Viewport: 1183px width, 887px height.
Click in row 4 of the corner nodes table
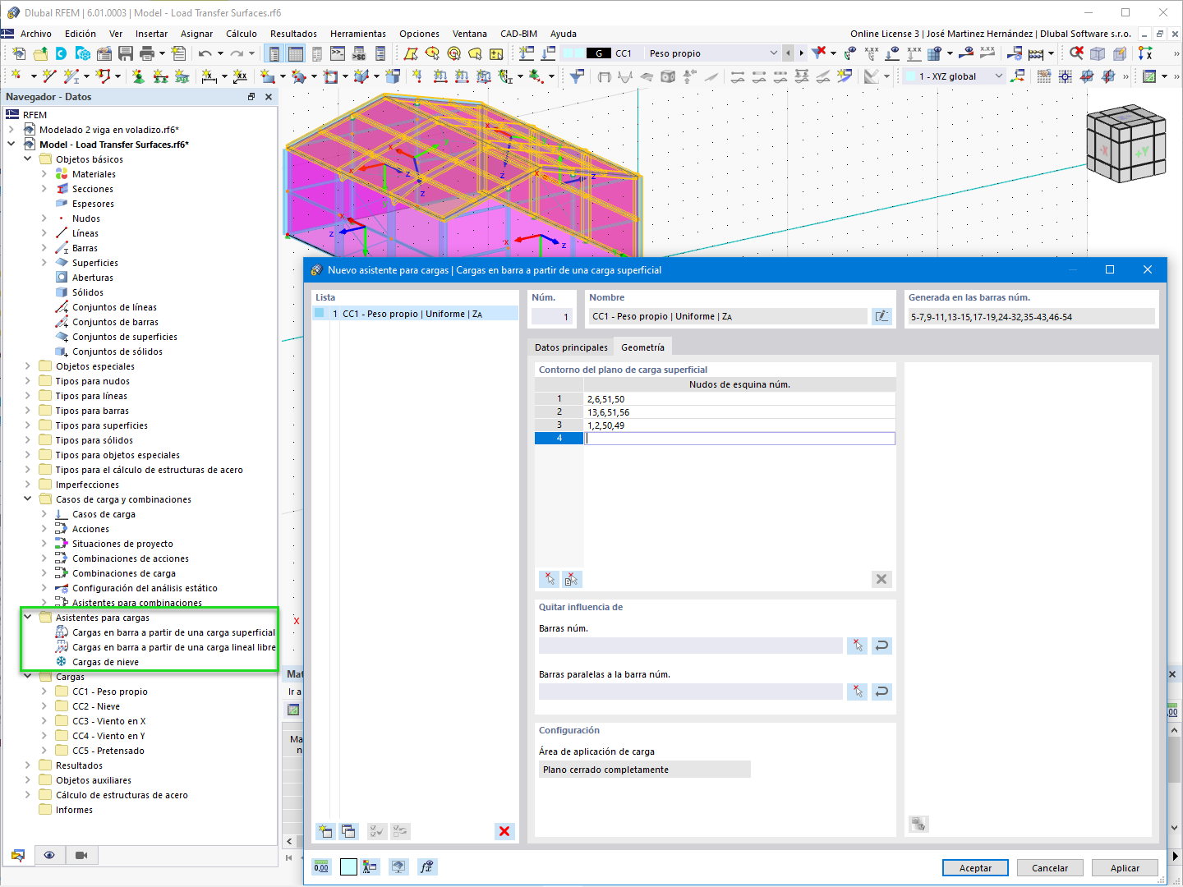pos(739,438)
